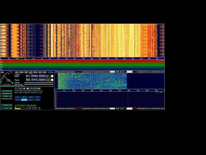Viewport: 206px width, 155px height.
Task: Select the USB demodulation mode
Action: [x=36, y=72]
